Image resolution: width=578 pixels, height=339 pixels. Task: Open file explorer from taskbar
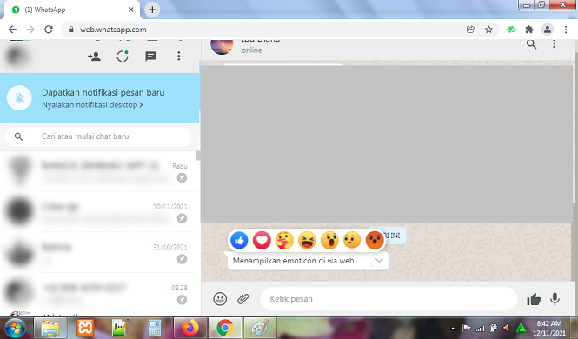(50, 328)
